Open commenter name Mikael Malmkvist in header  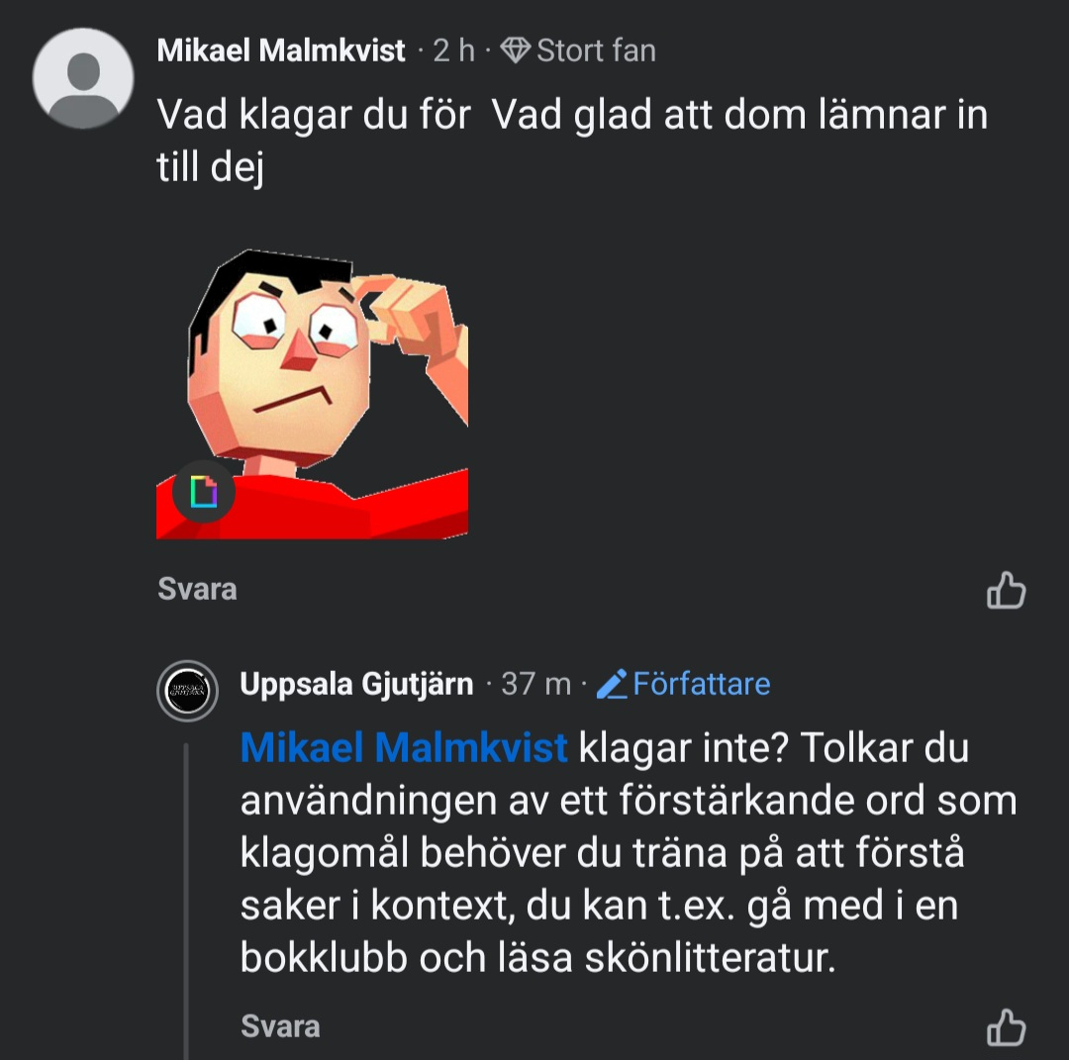281,50
